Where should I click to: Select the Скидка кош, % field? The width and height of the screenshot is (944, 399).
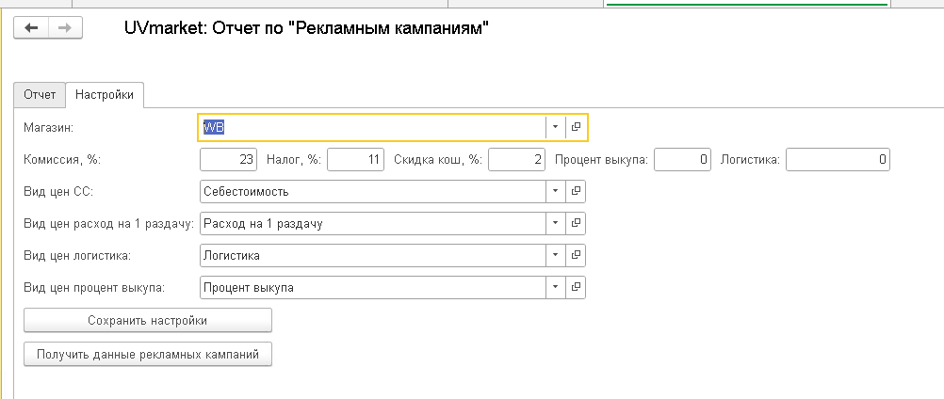click(516, 160)
